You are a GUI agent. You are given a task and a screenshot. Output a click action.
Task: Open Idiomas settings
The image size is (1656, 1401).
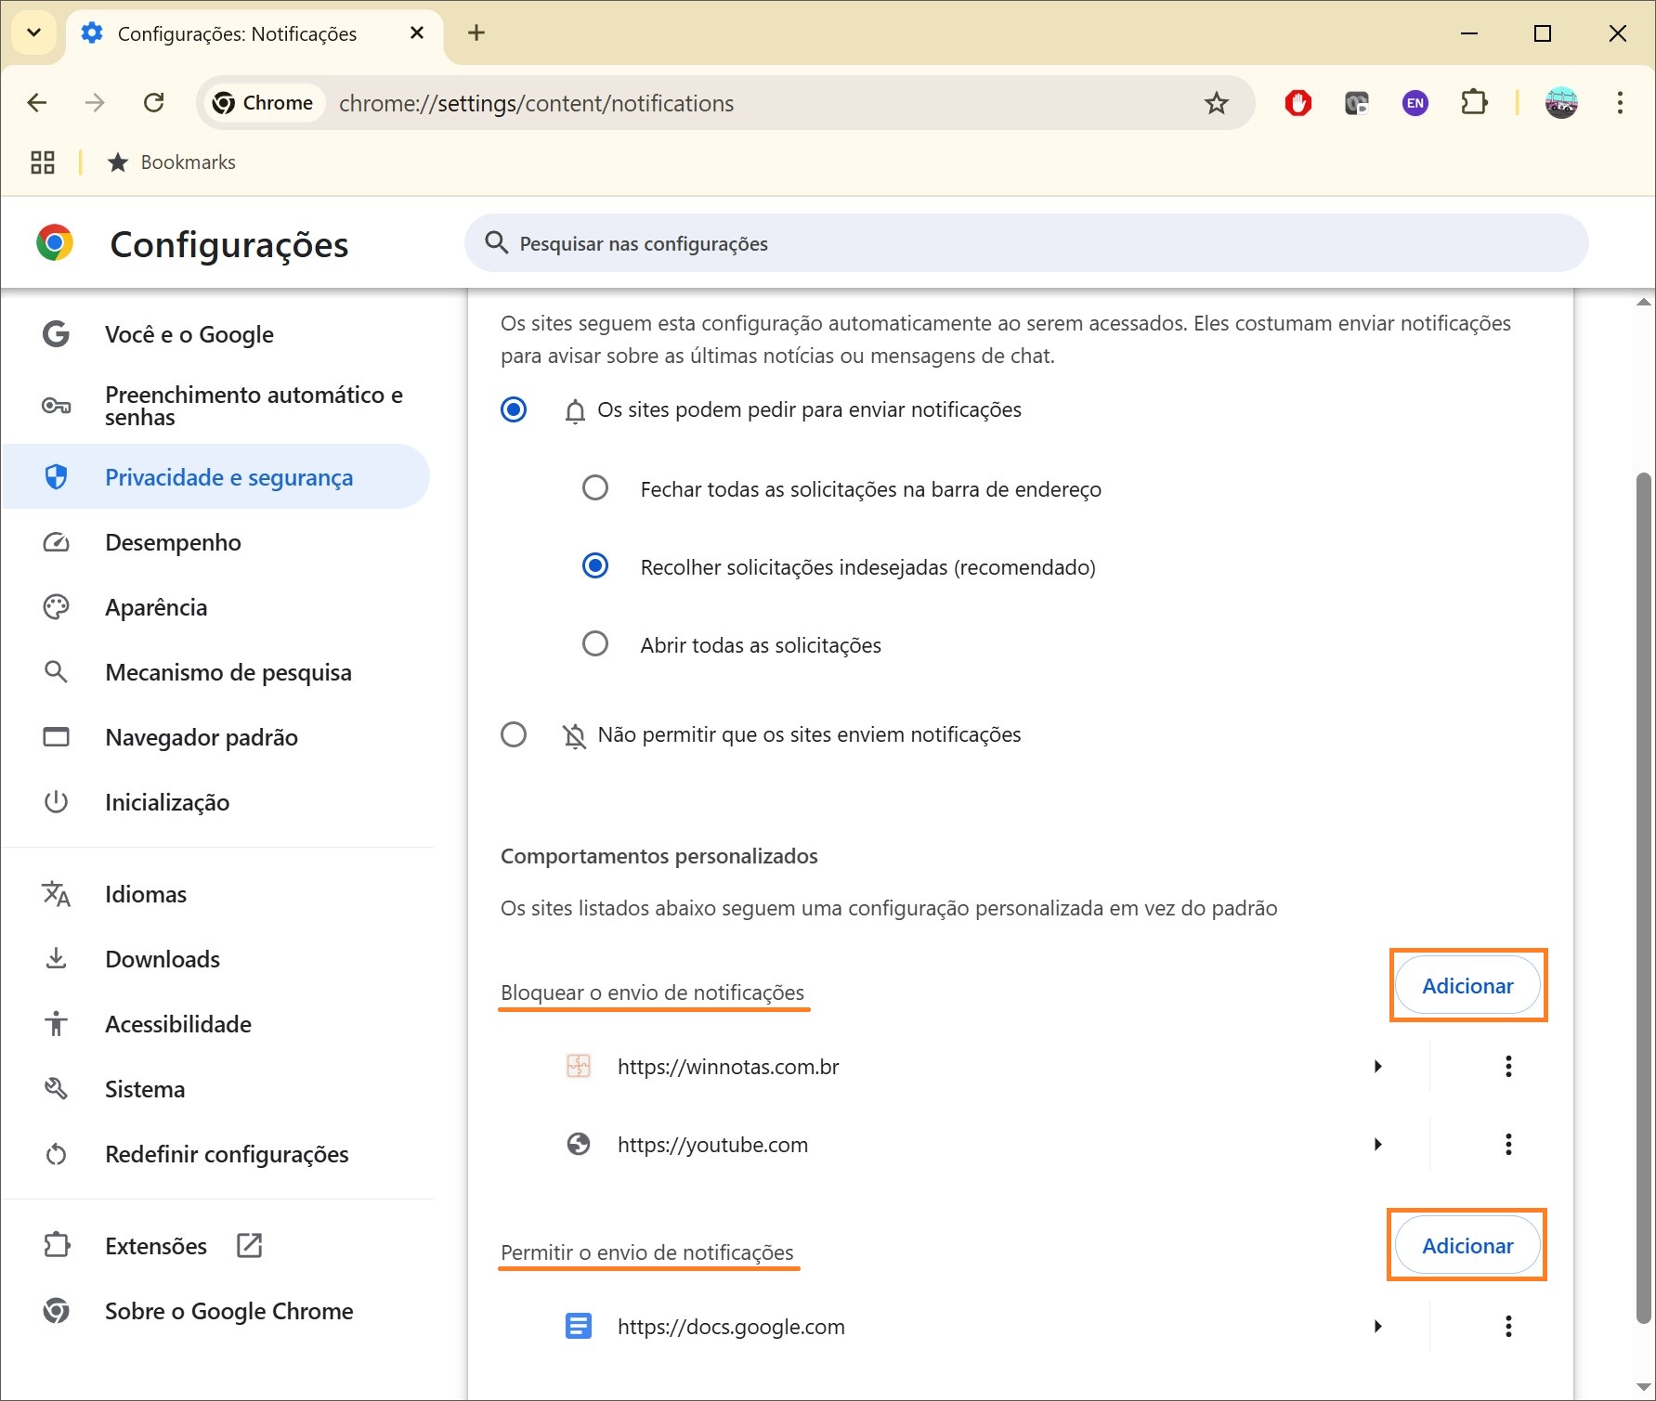tap(215, 894)
